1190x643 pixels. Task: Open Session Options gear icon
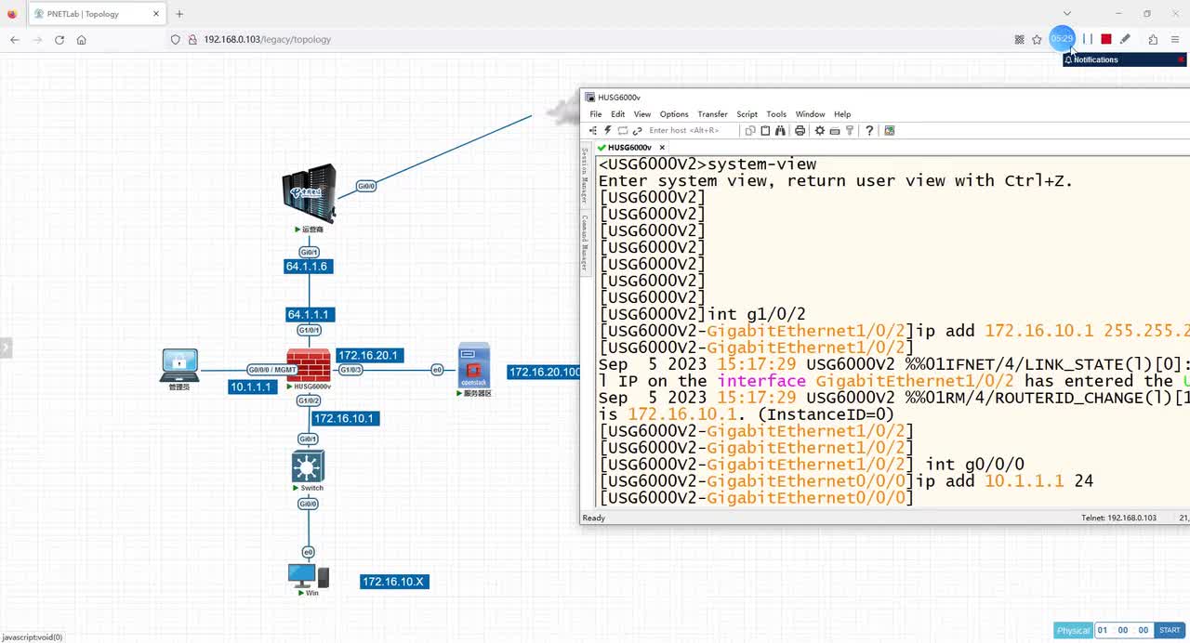(820, 130)
